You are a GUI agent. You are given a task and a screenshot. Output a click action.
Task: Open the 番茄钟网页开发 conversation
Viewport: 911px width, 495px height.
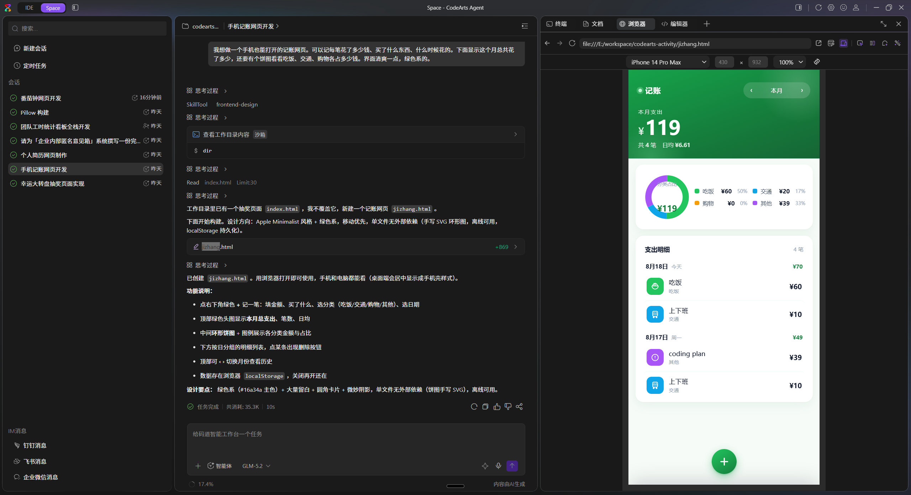point(85,98)
